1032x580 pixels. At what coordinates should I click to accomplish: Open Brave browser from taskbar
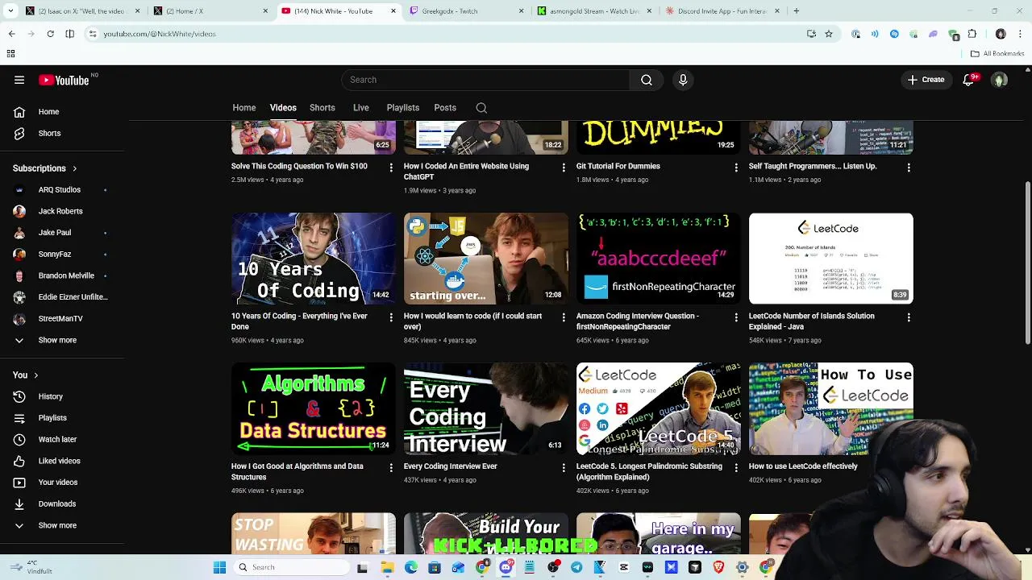718,567
